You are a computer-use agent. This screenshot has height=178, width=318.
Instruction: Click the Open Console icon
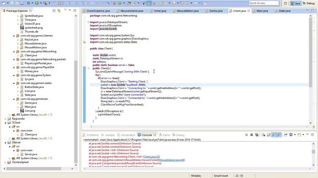[x=299, y=134]
